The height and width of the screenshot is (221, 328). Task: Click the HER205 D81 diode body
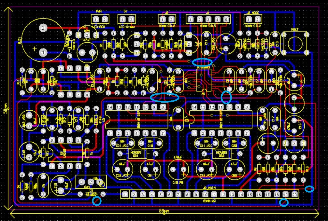pos(137,154)
